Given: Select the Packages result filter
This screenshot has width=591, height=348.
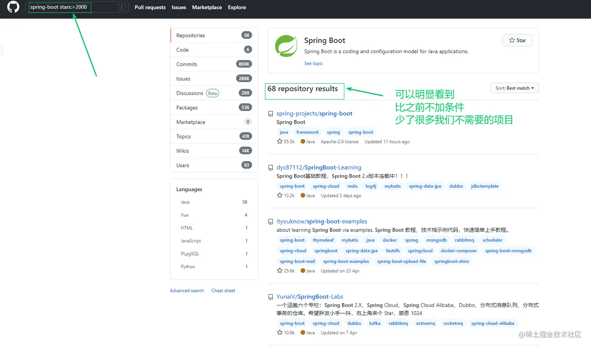Looking at the screenshot, I should pos(214,108).
